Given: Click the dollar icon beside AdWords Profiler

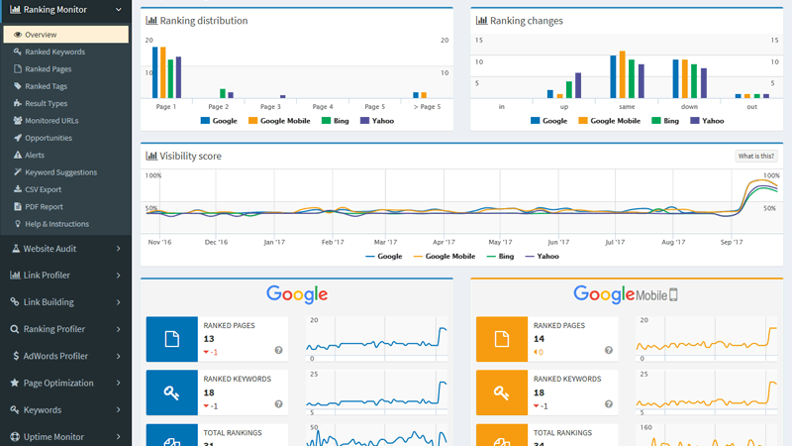Looking at the screenshot, I should [x=16, y=356].
